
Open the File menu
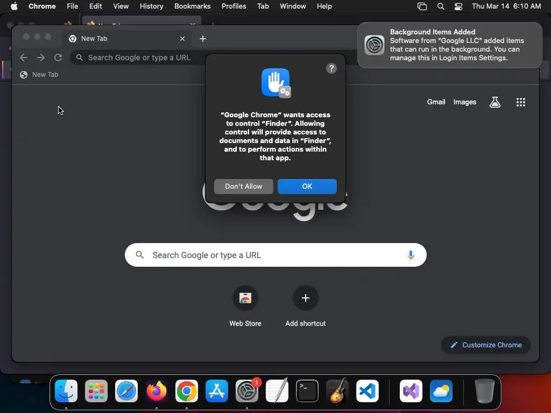pyautogui.click(x=73, y=6)
